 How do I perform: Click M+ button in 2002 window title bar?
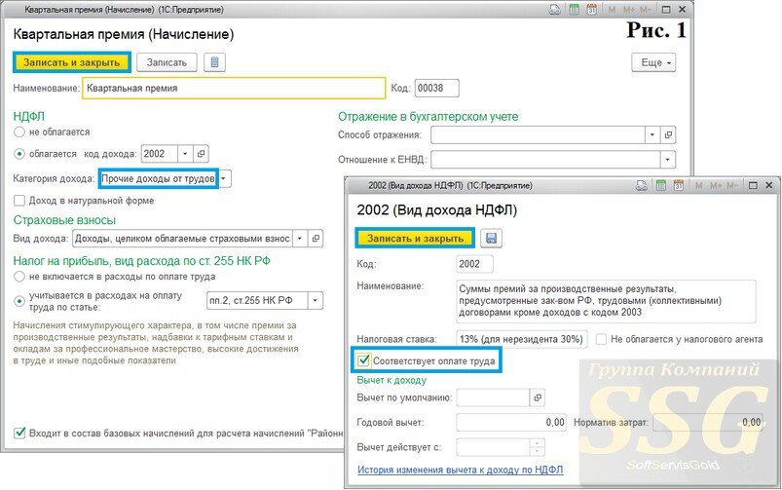coord(716,186)
